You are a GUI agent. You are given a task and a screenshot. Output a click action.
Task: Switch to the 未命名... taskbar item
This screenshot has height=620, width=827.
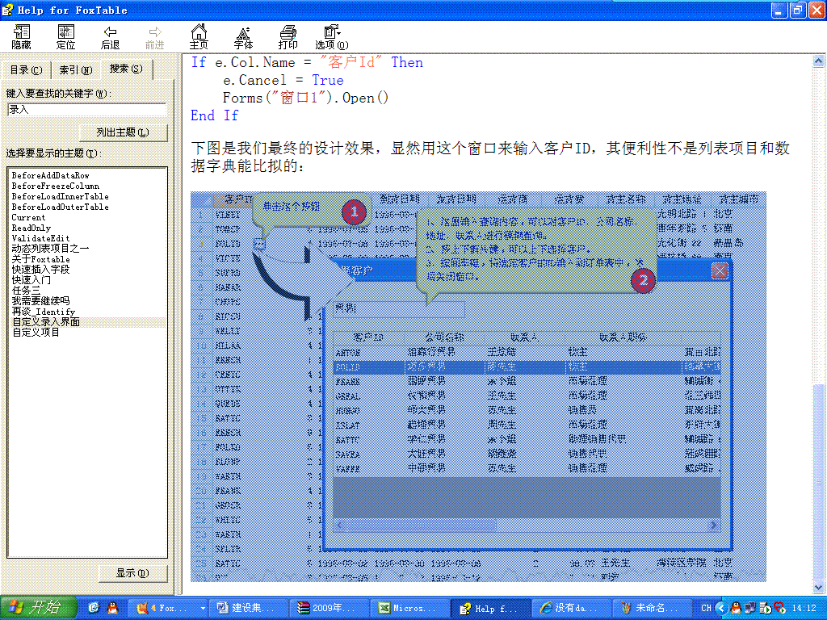[x=652, y=609]
